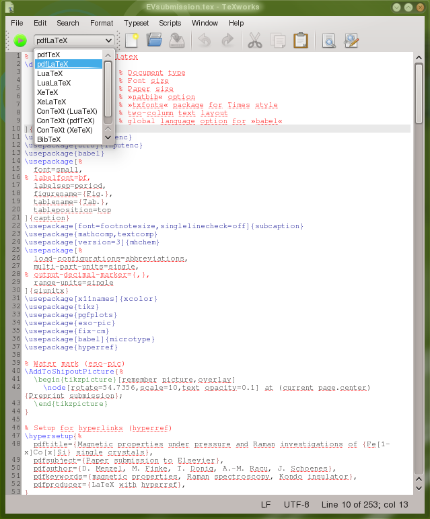Open the Format menu
Screen dimensions: 430x519
coord(102,23)
